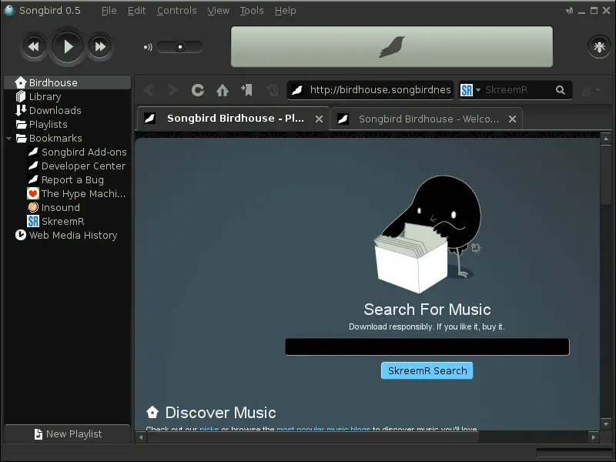Go back in browser history

(x=149, y=90)
